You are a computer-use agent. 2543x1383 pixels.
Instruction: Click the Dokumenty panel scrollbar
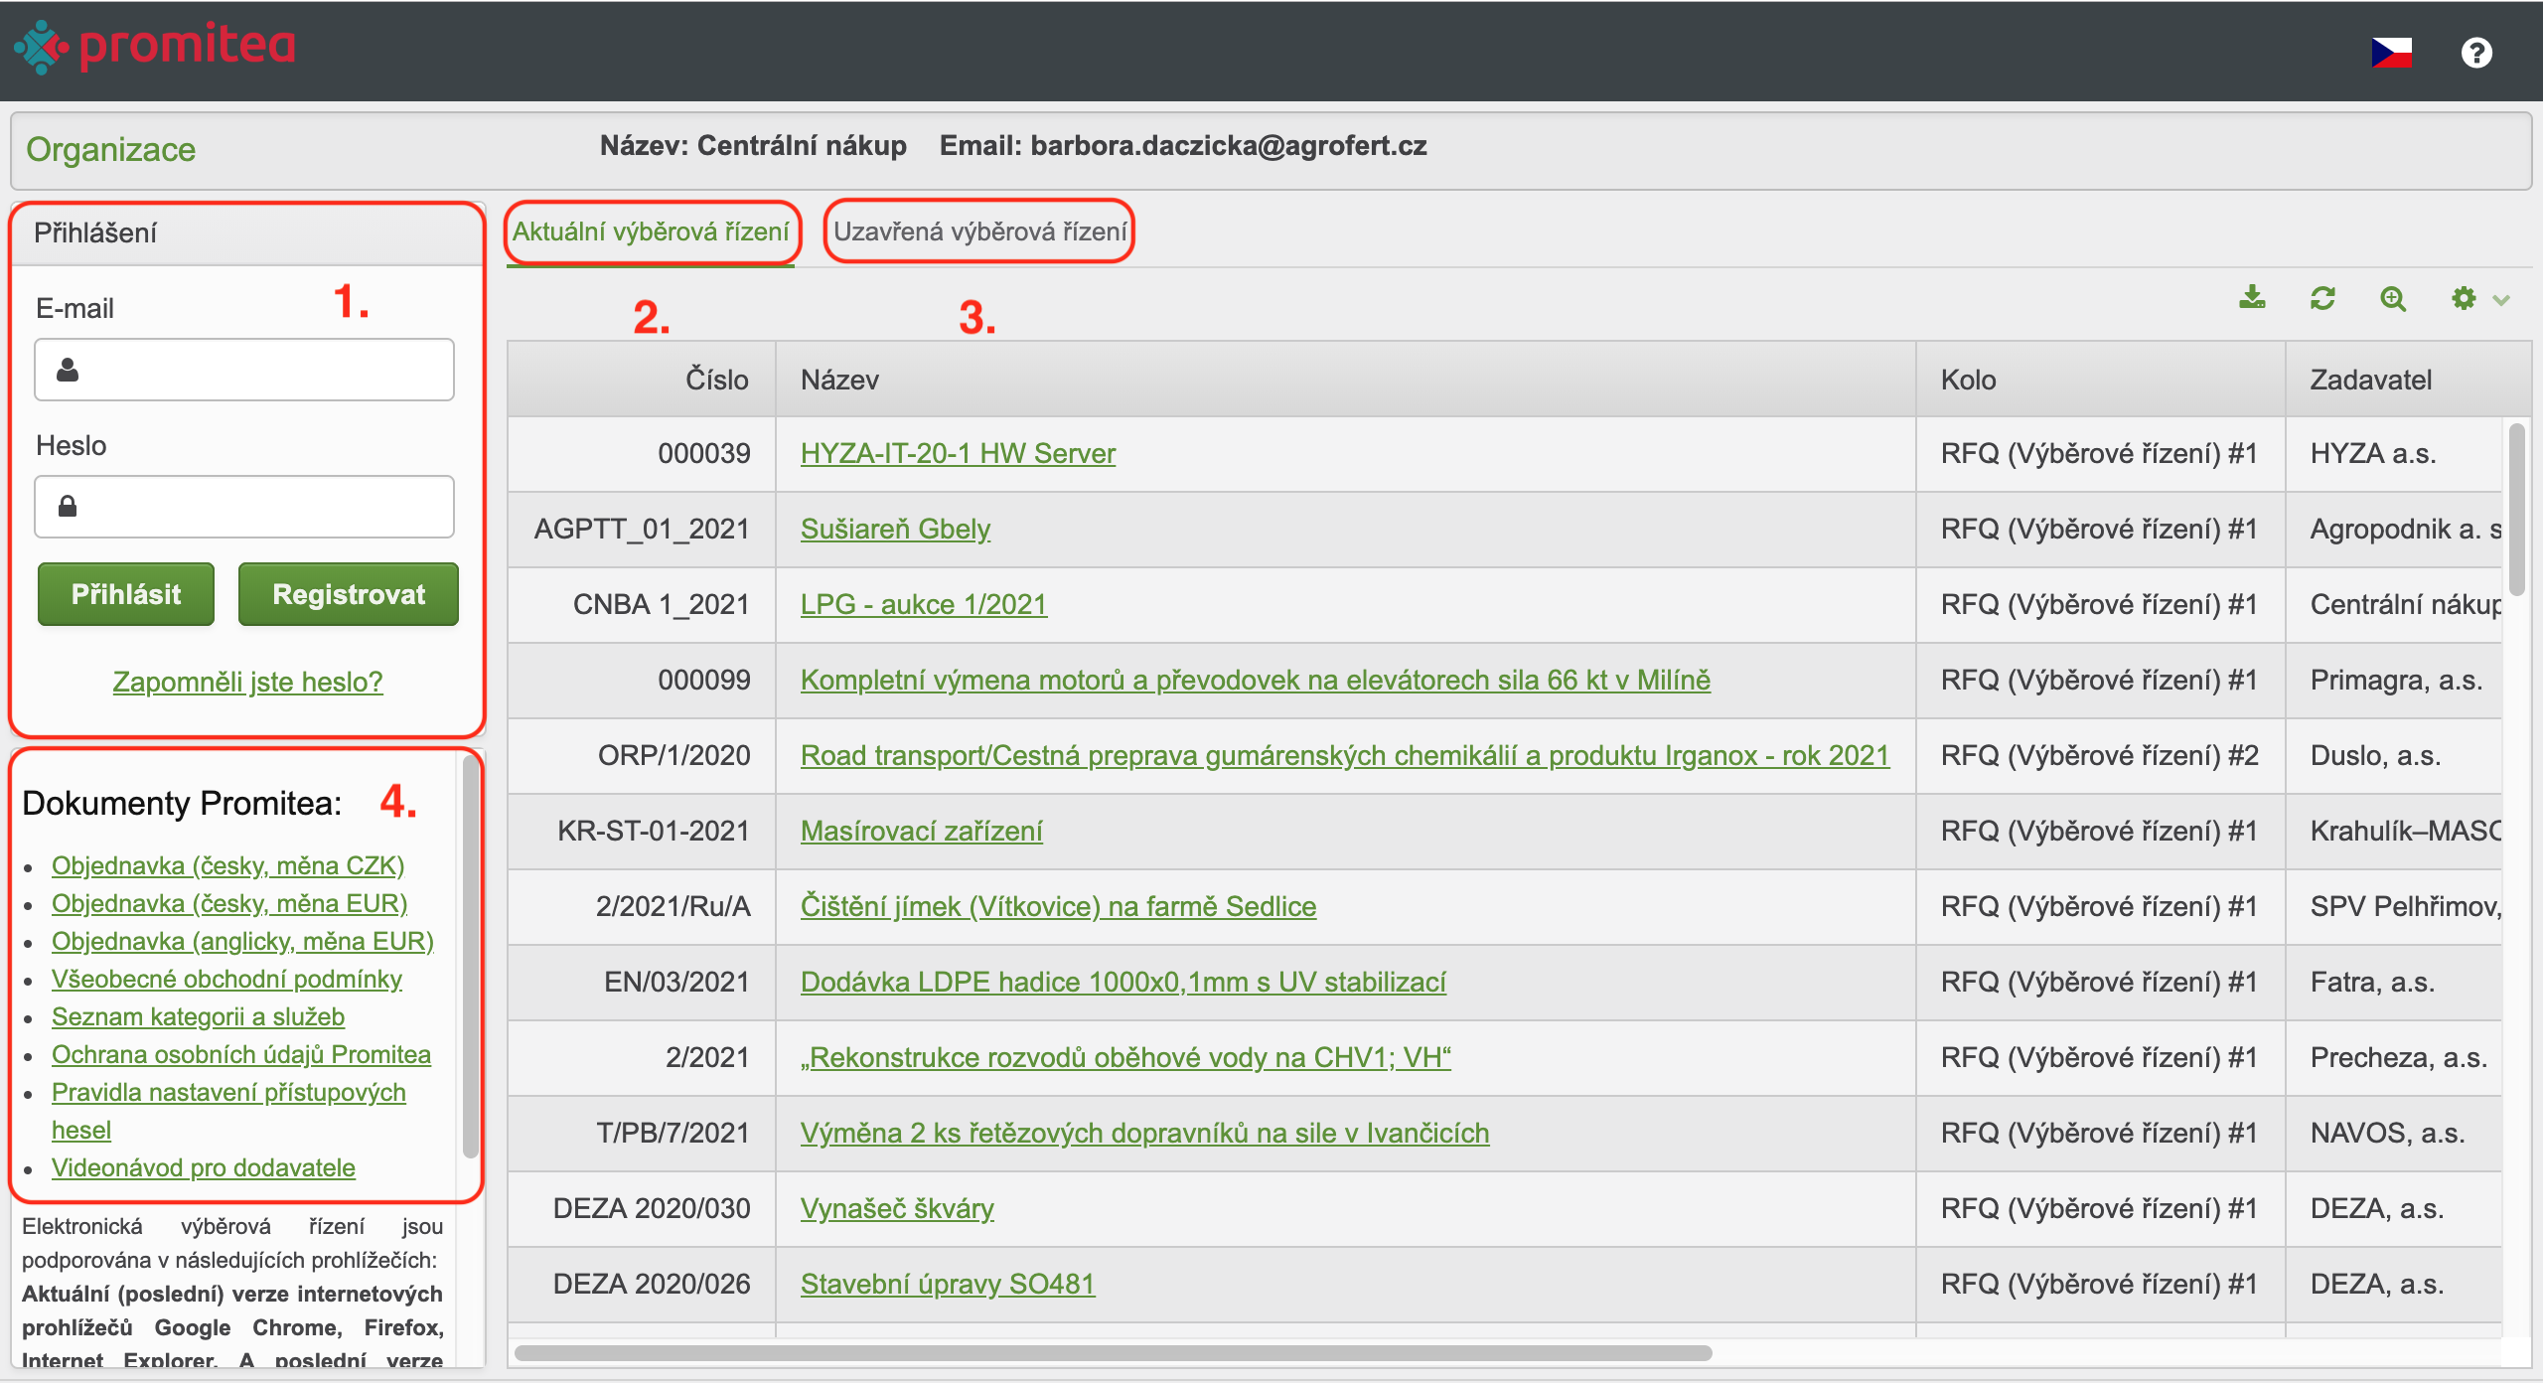[x=471, y=958]
